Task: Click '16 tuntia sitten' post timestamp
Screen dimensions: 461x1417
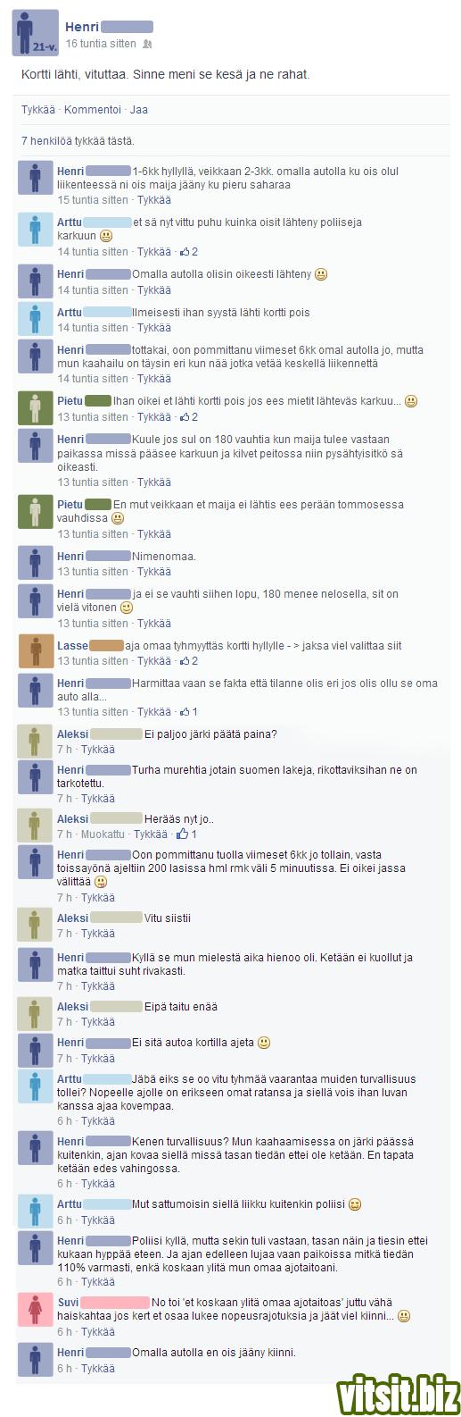Action: coord(101,44)
